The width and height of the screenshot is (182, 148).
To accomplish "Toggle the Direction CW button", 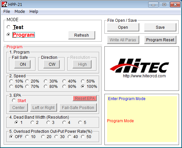I will 52,64.
